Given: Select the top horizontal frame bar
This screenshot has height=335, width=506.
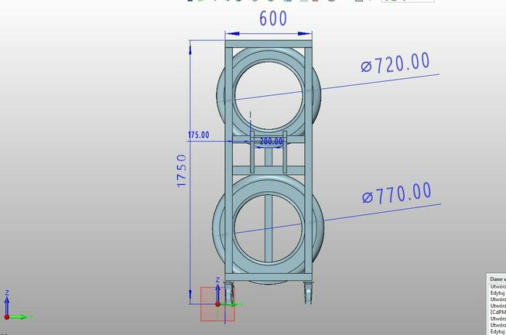Looking at the screenshot, I should click(x=269, y=44).
